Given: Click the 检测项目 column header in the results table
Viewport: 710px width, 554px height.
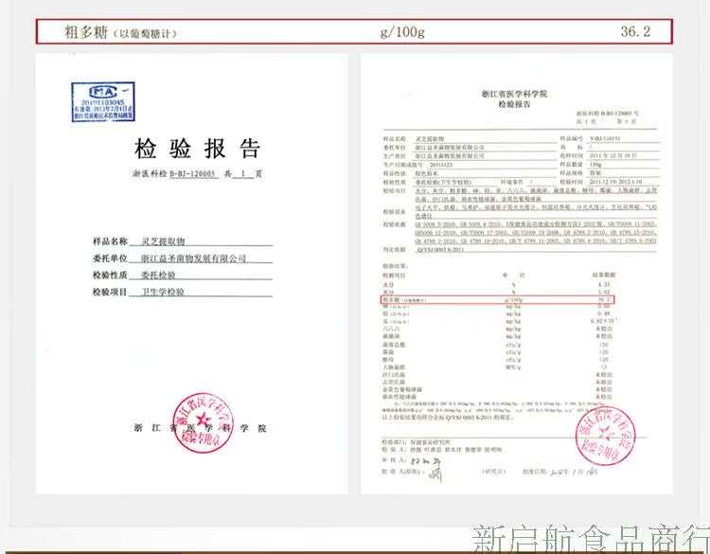Looking at the screenshot, I should click(394, 276).
